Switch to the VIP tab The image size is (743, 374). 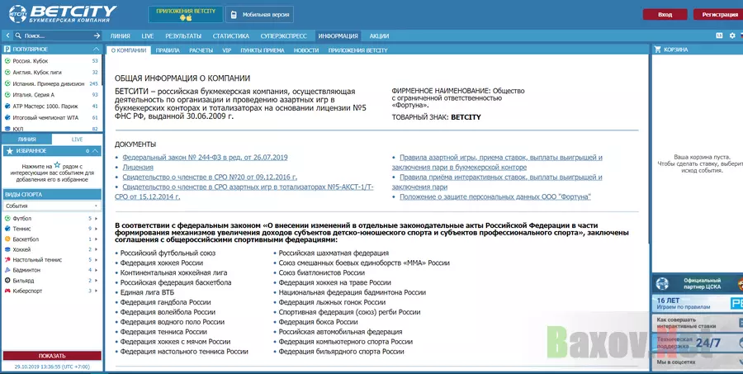click(226, 50)
